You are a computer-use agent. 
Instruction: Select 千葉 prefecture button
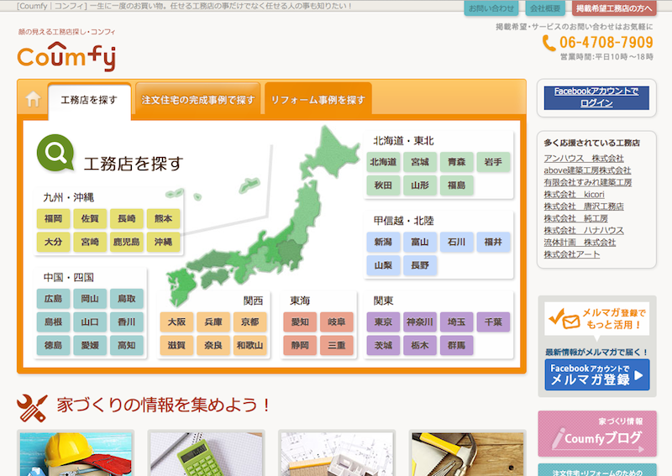493,322
